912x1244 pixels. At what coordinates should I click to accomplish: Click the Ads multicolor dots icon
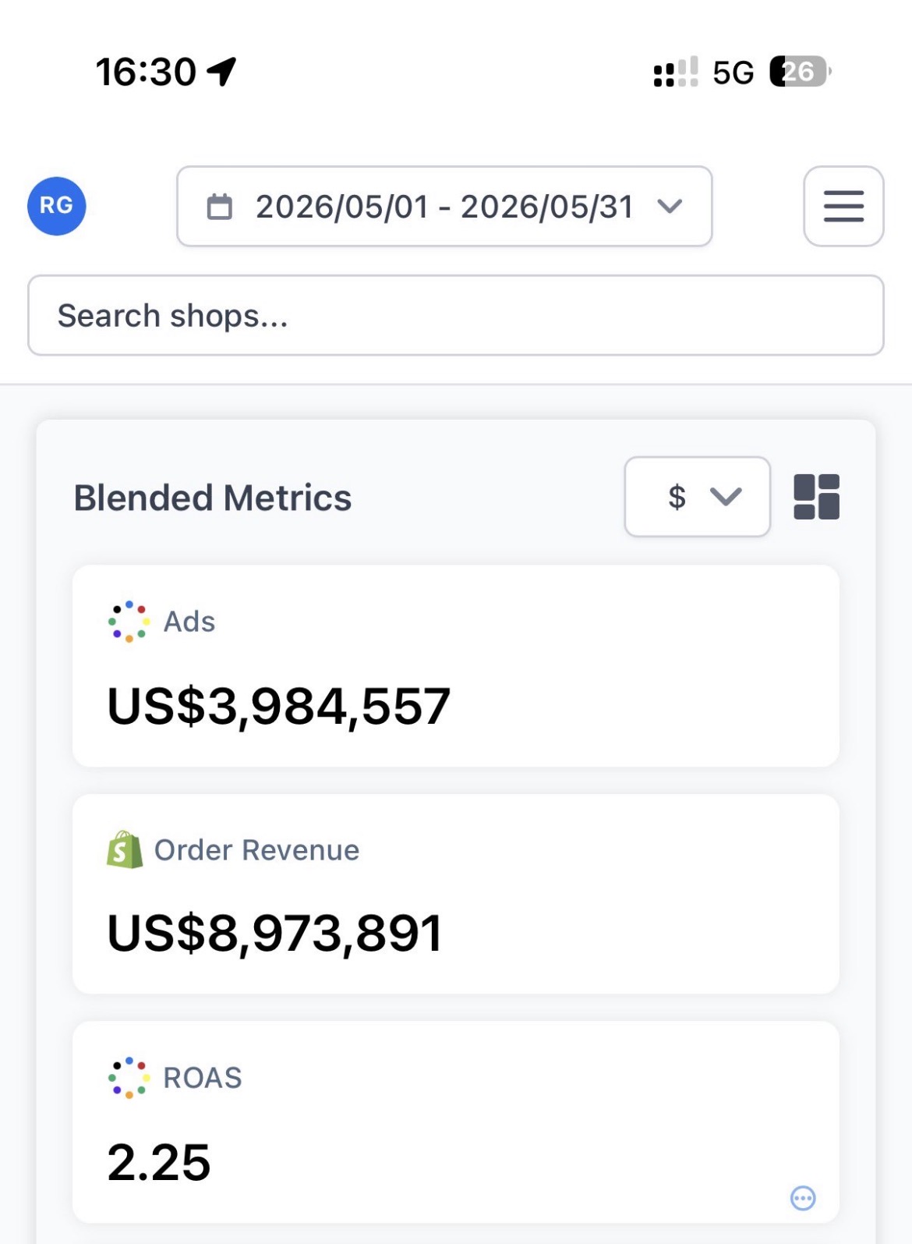tap(129, 622)
